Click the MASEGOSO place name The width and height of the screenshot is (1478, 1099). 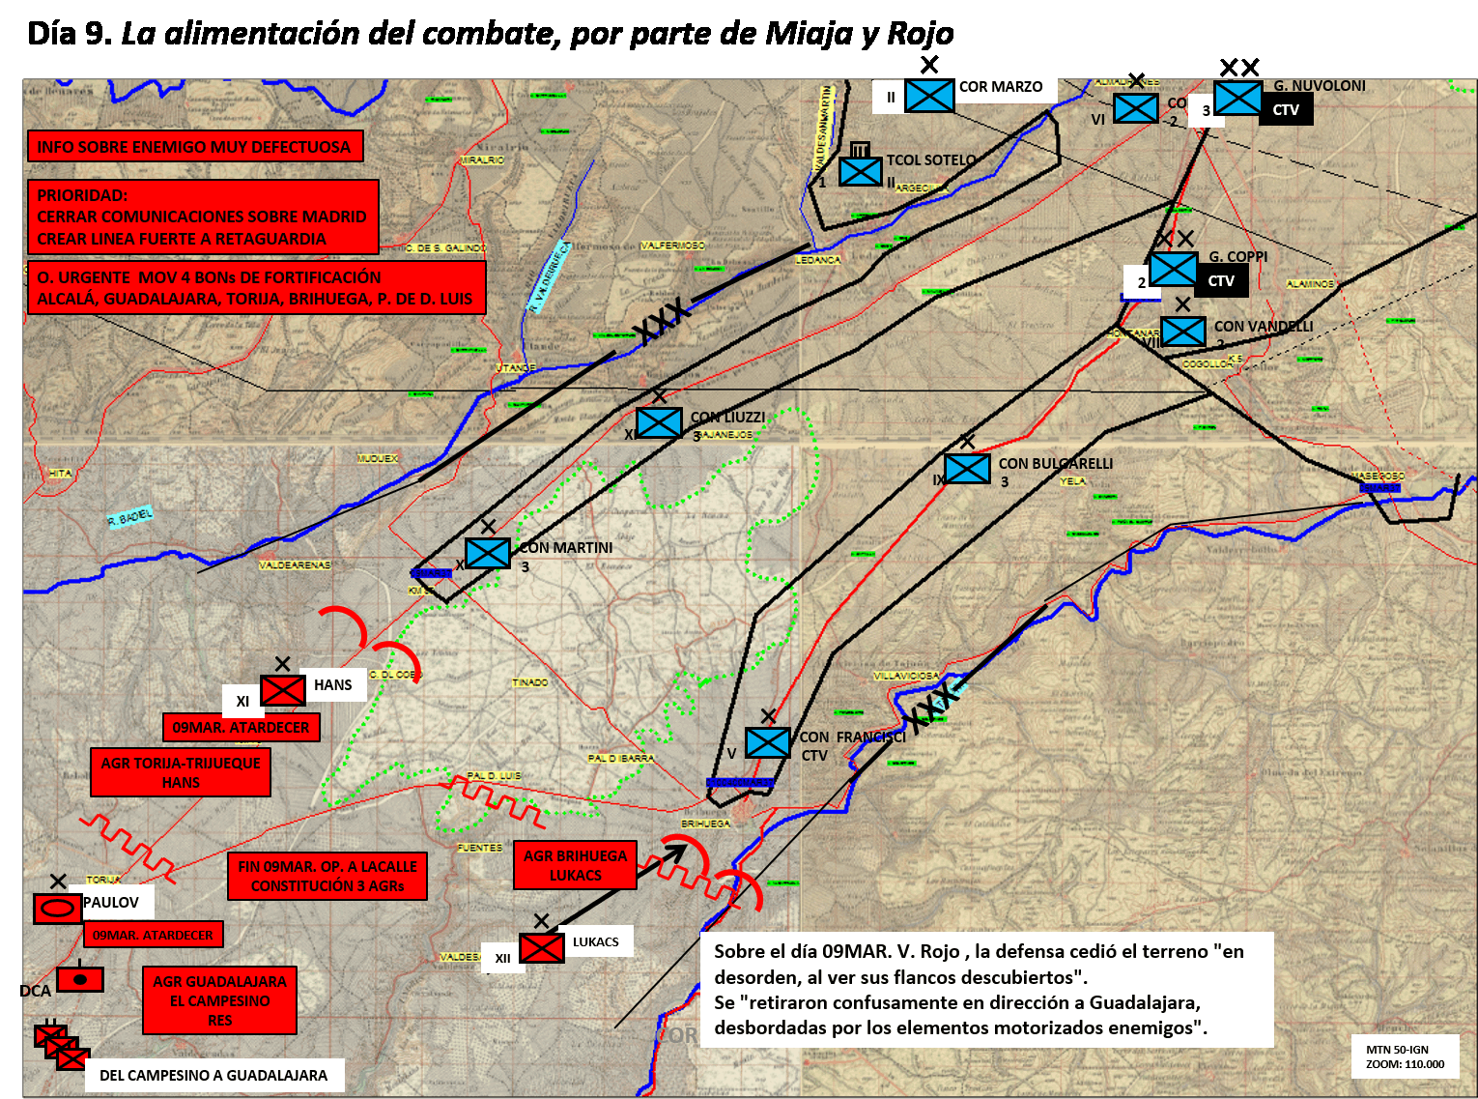pyautogui.click(x=1379, y=476)
